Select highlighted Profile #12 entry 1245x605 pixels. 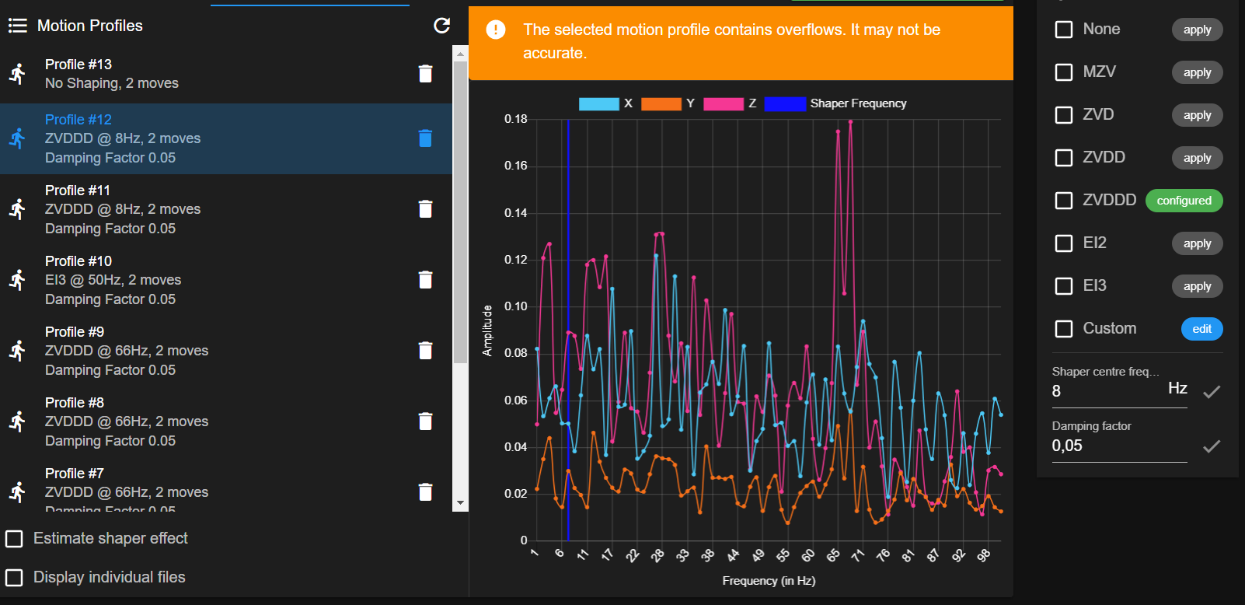click(225, 138)
